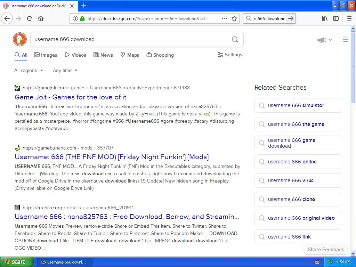Screen dimensions: 356x267
Task: Toggle the sidebar view icon
Action: tap(336, 18)
